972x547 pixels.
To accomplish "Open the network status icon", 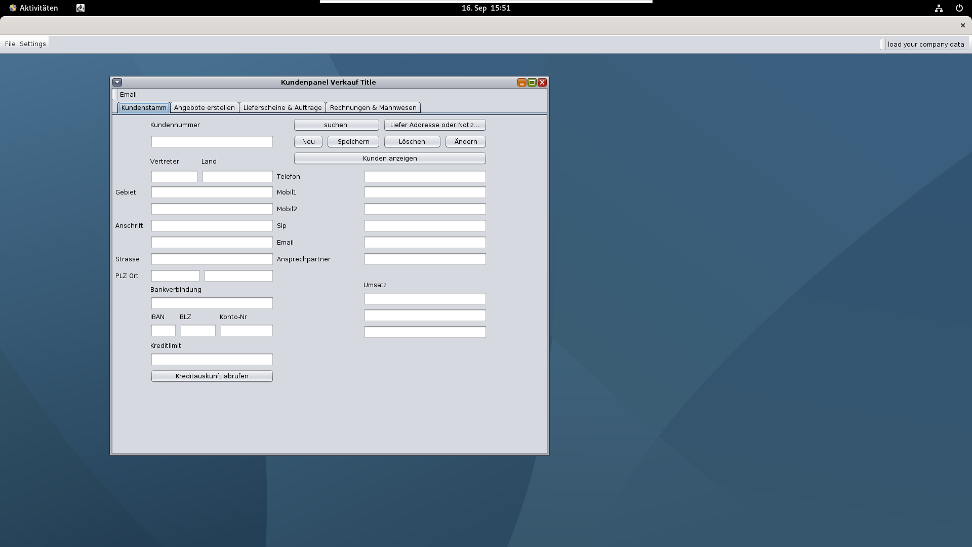I will [x=939, y=8].
